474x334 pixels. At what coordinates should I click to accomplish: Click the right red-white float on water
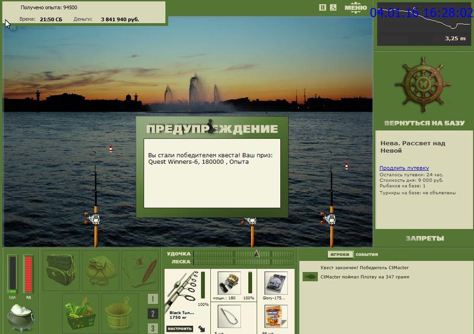coord(347,166)
